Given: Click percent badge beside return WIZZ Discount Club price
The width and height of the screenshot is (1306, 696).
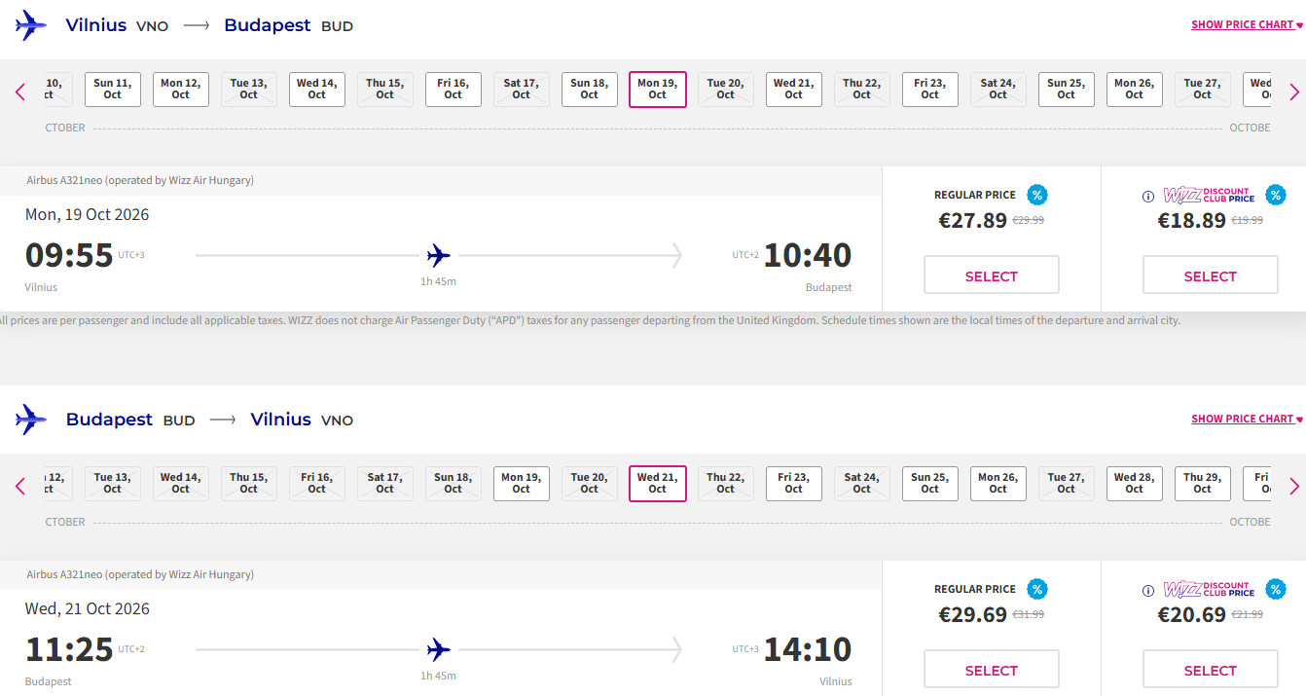Looking at the screenshot, I should (1275, 589).
